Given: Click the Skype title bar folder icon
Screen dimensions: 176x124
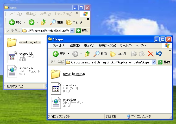Looking at the screenshot, I should tap(50, 39).
